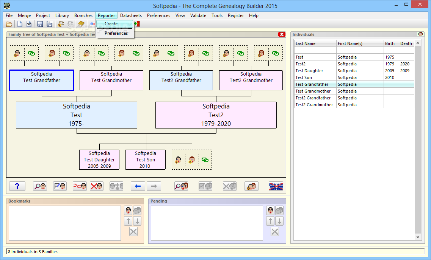Image resolution: width=431 pixels, height=260 pixels.
Task: Click the Pending move up arrow
Action: tap(271, 221)
